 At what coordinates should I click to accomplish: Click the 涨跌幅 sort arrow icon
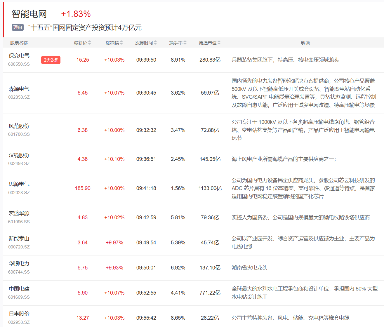[x=121, y=43]
